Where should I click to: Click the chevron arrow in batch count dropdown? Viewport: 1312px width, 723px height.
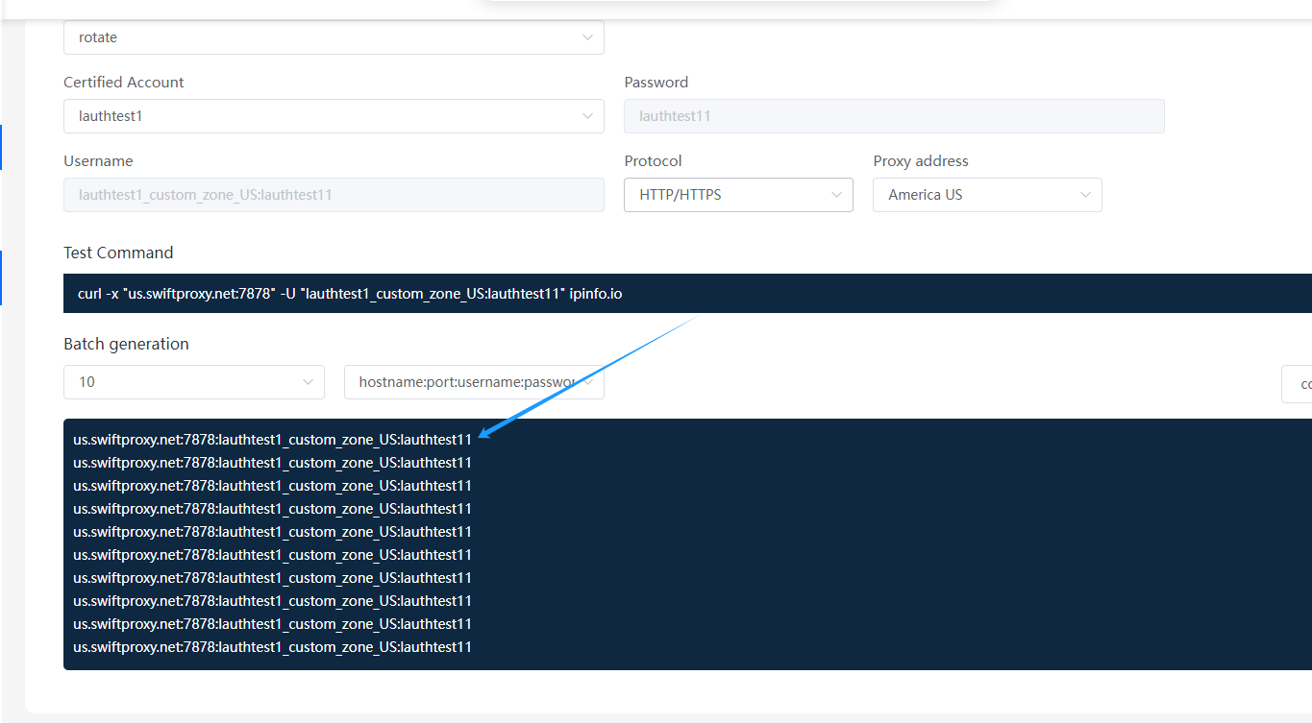coord(308,382)
